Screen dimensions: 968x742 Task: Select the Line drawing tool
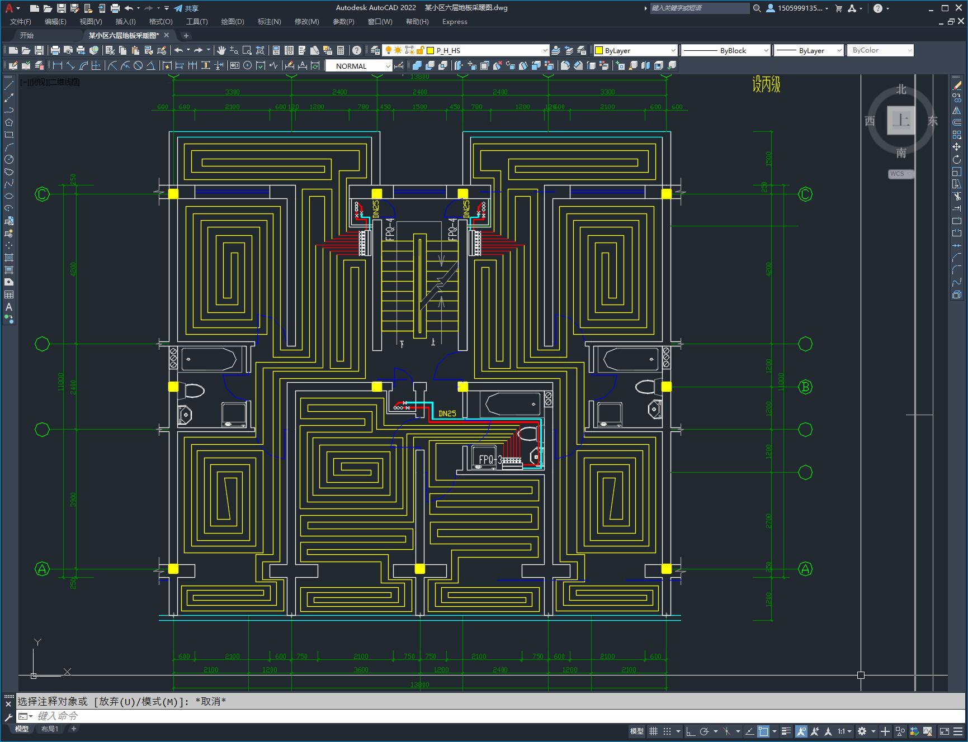[9, 85]
